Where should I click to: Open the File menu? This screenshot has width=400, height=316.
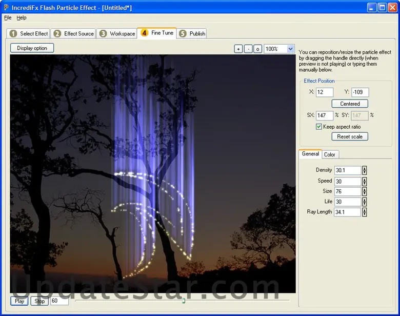point(8,17)
